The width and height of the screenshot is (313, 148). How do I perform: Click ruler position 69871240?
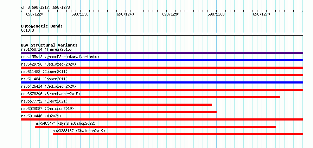click(125, 14)
